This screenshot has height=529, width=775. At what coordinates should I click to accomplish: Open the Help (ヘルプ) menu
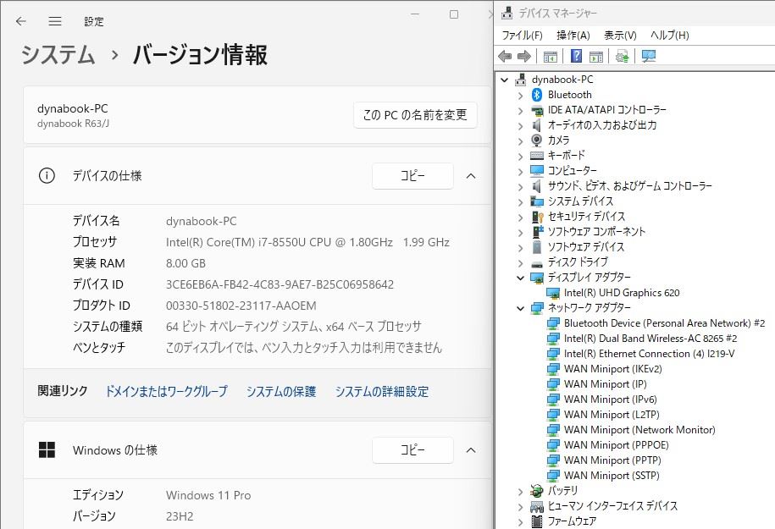tap(669, 35)
